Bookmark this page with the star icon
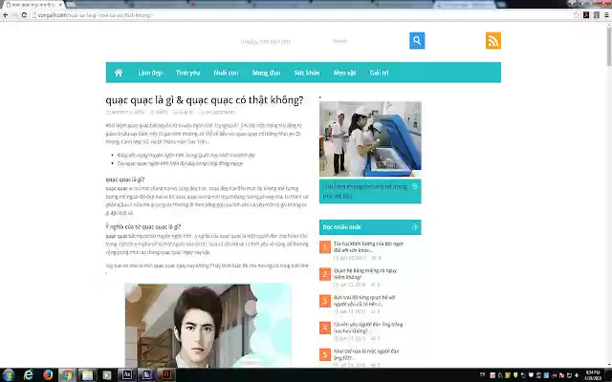 click(577, 15)
